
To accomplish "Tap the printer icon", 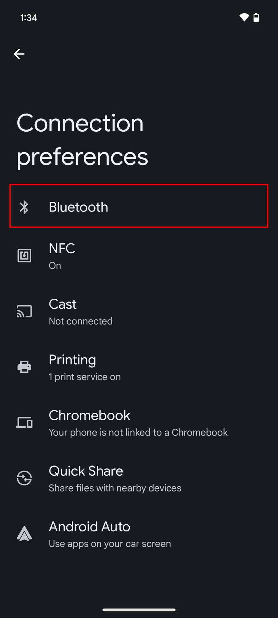I will 24,367.
